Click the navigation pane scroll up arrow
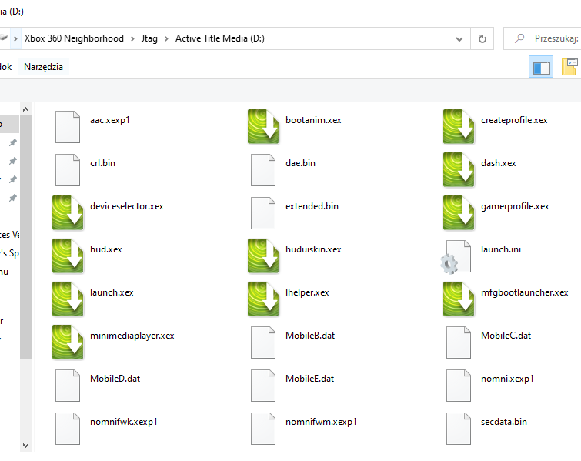 pyautogui.click(x=25, y=109)
